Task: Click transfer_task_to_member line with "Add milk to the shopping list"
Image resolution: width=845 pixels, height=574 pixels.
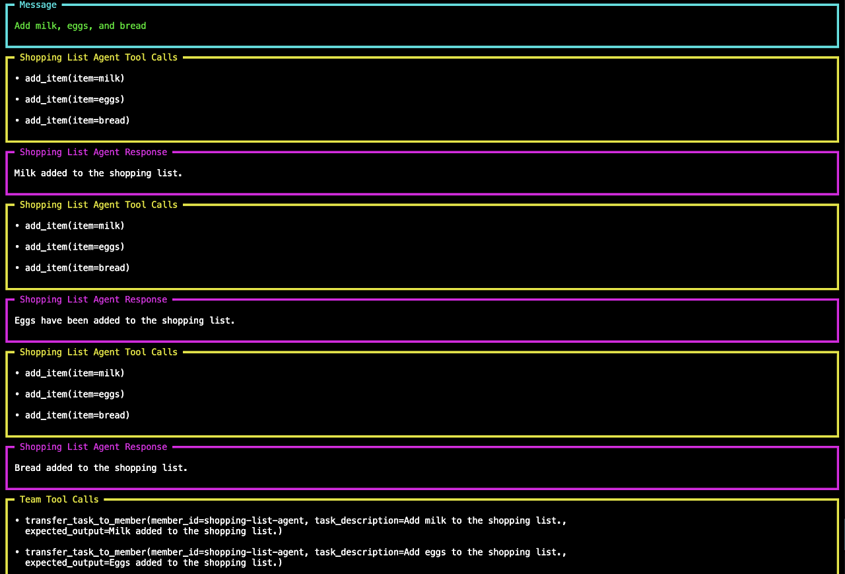Action: [296, 520]
